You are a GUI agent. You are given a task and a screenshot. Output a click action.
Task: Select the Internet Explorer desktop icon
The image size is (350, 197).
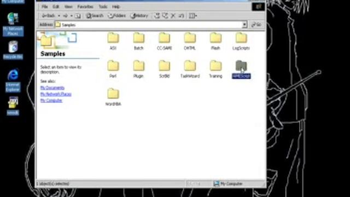[x=13, y=80]
